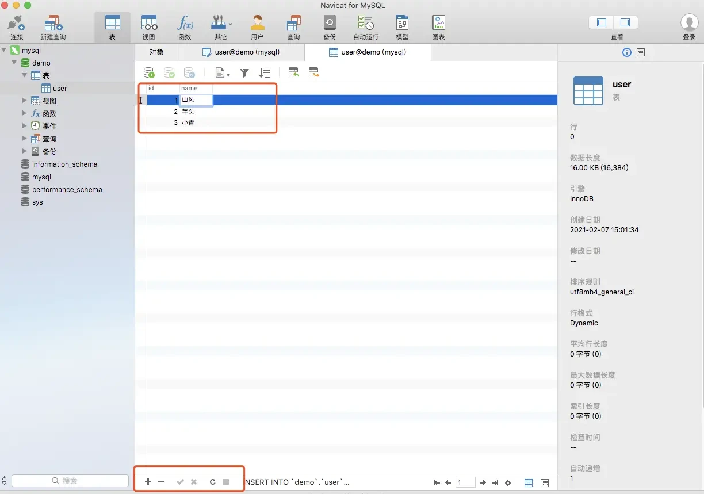Click the import table icon with green arrow
The width and height of the screenshot is (704, 494).
coord(293,72)
